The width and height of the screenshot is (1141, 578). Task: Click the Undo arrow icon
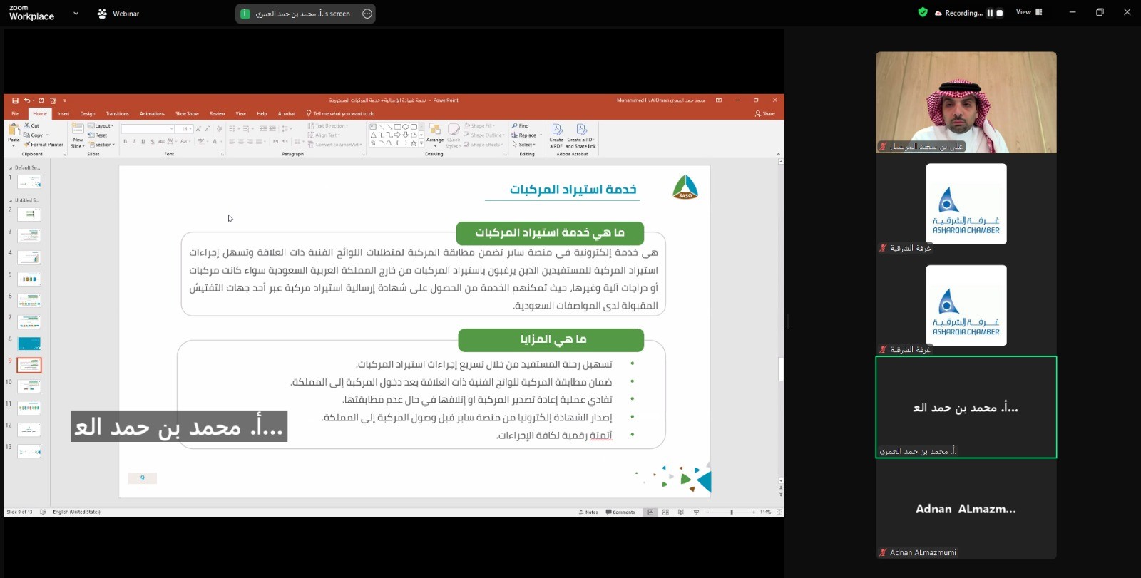click(27, 100)
